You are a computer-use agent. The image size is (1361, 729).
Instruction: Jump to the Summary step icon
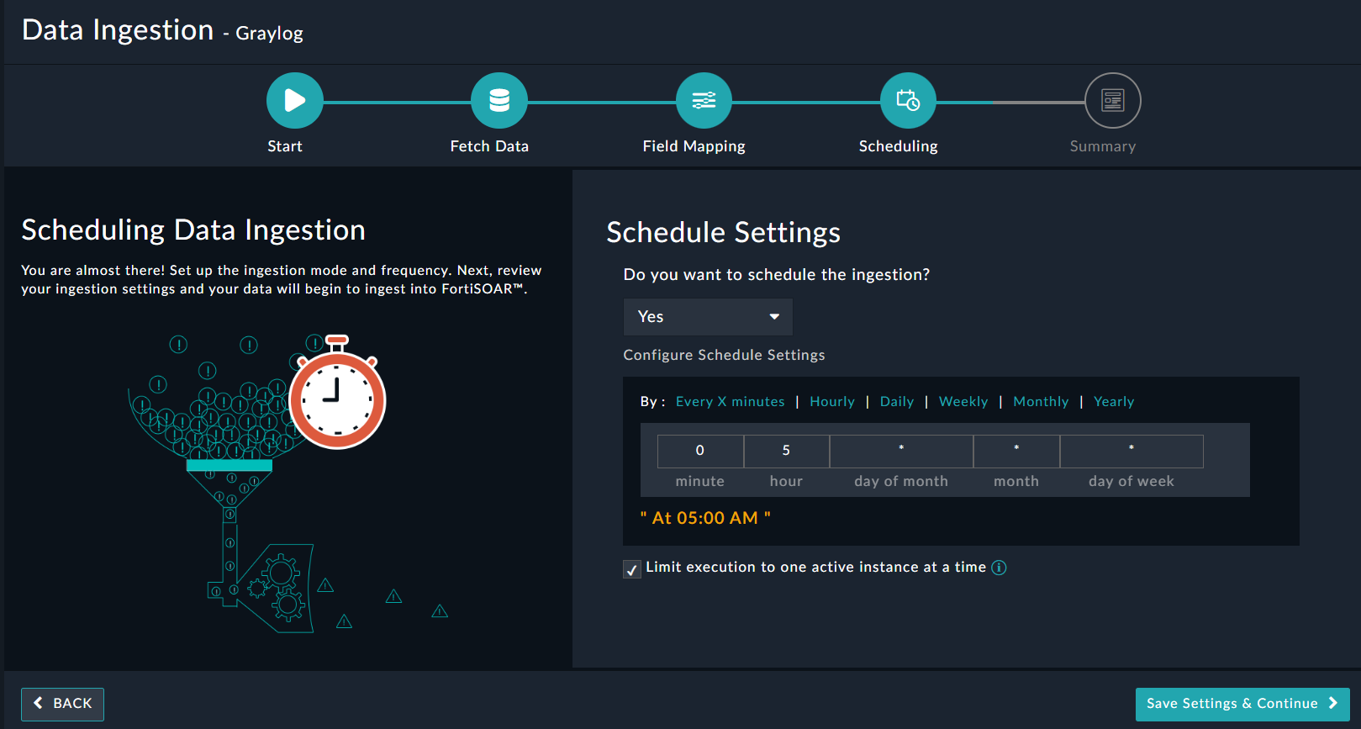pos(1112,101)
